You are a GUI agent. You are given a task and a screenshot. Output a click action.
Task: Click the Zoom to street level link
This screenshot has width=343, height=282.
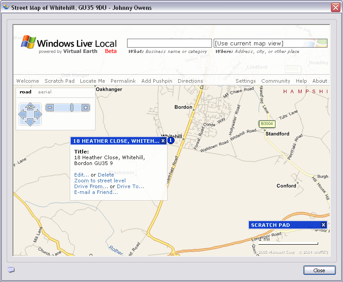coord(100,181)
